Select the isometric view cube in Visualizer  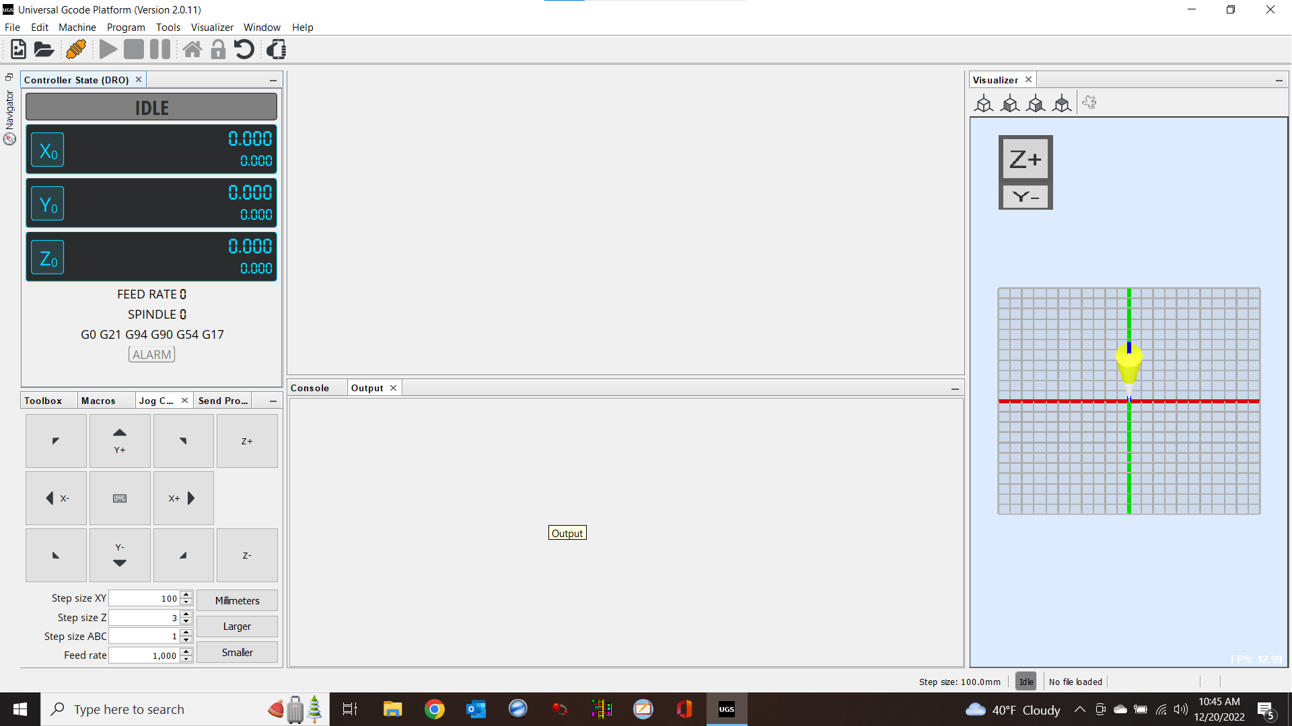pos(984,104)
